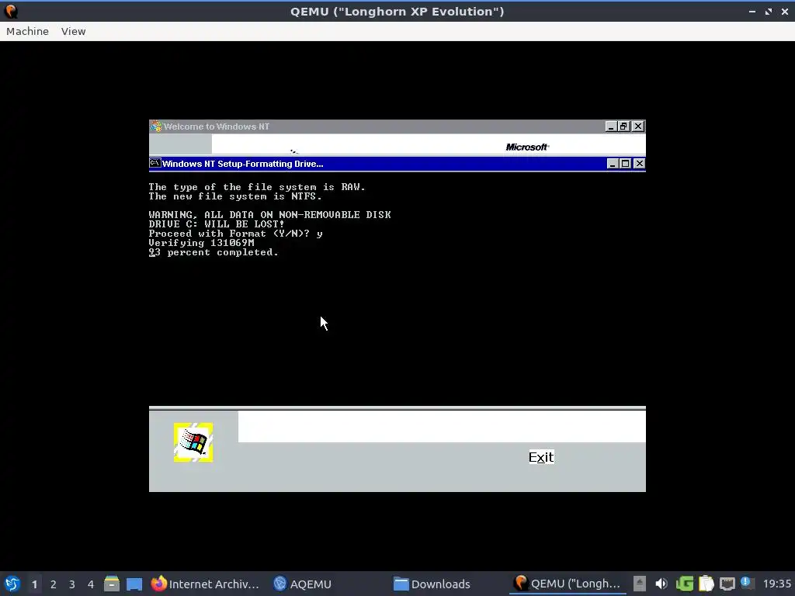The width and height of the screenshot is (795, 596).
Task: Click the QEMU Longhorn taskbar entry
Action: [568, 584]
